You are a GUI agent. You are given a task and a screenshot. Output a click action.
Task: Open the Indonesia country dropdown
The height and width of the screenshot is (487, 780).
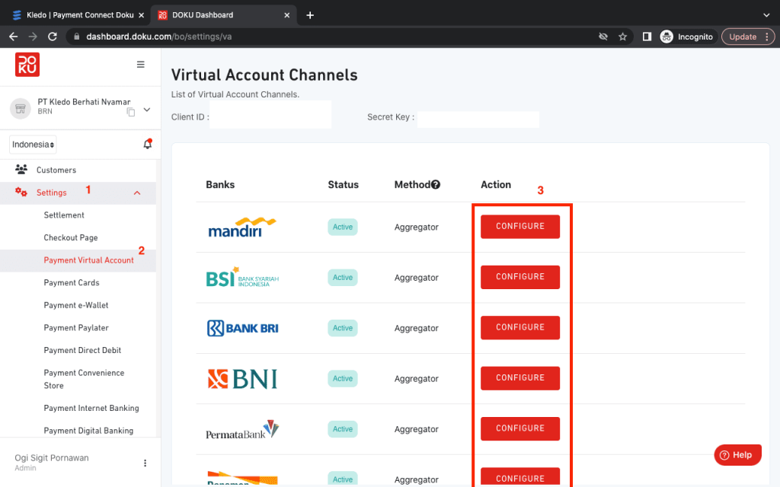pyautogui.click(x=33, y=145)
